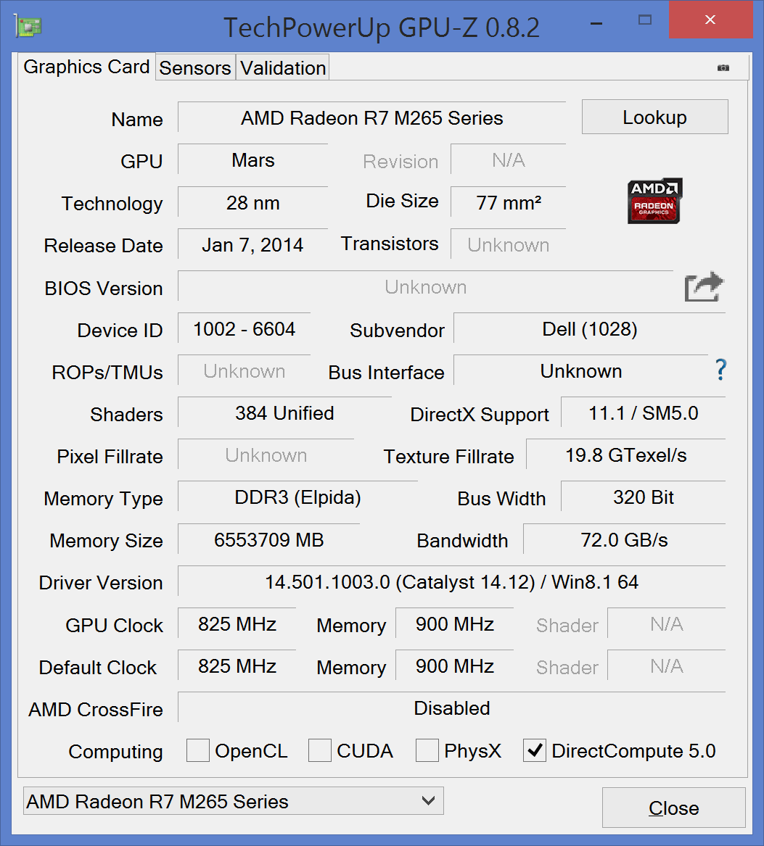The height and width of the screenshot is (846, 764).
Task: Click the Bus Interface question mark
Action: point(720,370)
